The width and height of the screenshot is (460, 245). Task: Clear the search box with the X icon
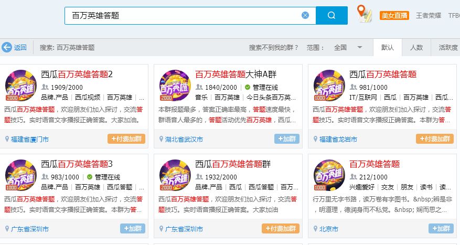[x=305, y=15]
